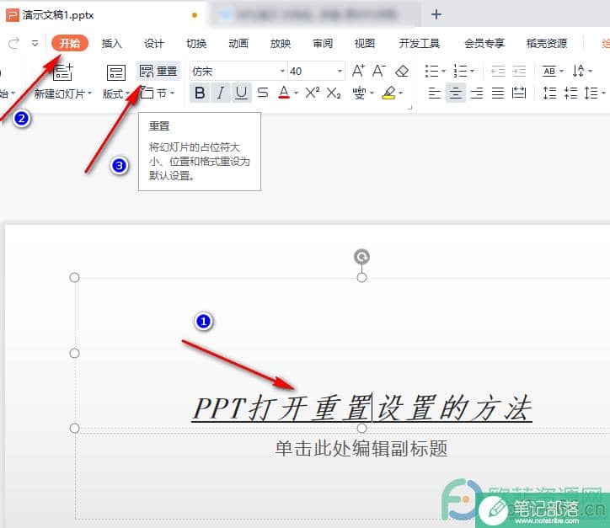Align text right
The height and width of the screenshot is (528, 610).
[477, 93]
